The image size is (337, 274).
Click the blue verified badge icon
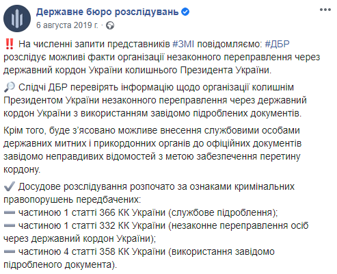(x=185, y=12)
